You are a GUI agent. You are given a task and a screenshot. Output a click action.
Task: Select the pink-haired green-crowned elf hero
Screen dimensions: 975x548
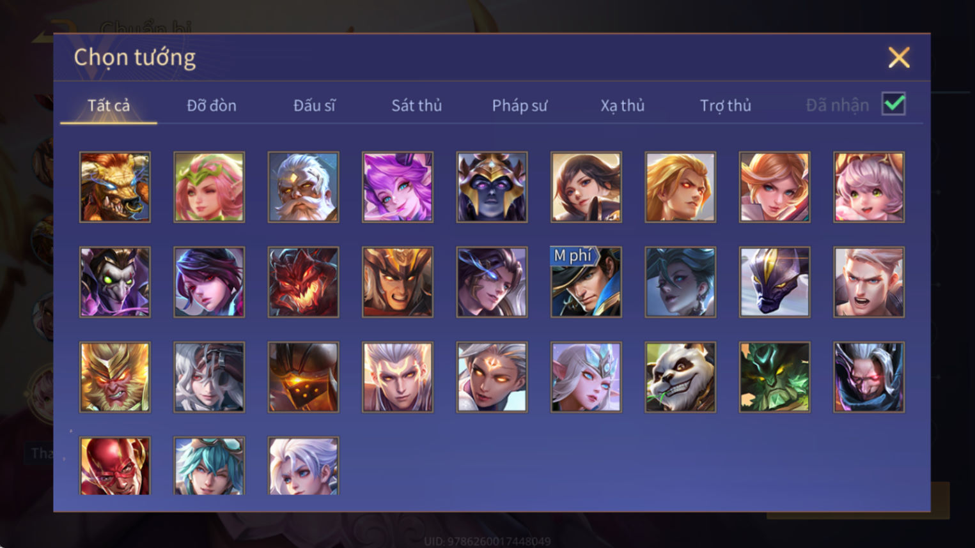click(209, 187)
